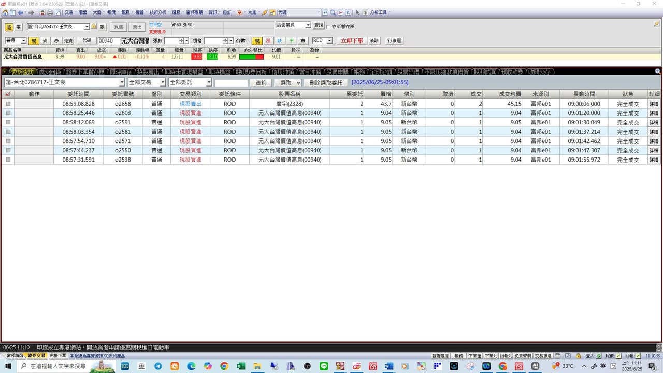Toggle the select-all checkbox in table header

click(x=7, y=94)
